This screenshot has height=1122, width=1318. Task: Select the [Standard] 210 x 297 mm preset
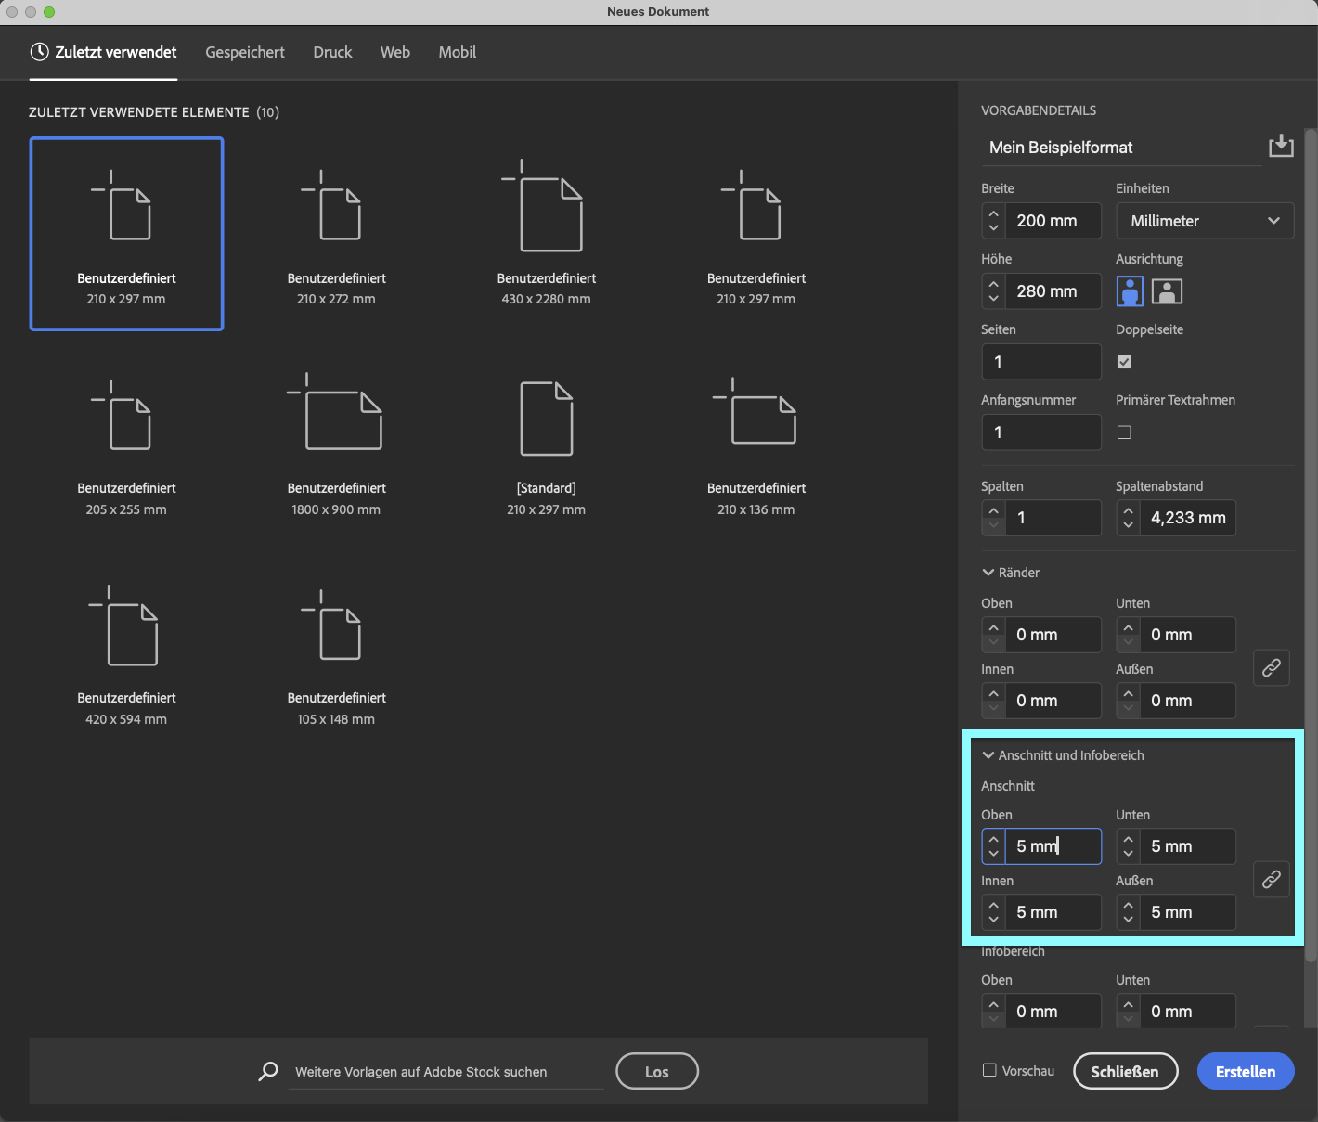click(546, 444)
